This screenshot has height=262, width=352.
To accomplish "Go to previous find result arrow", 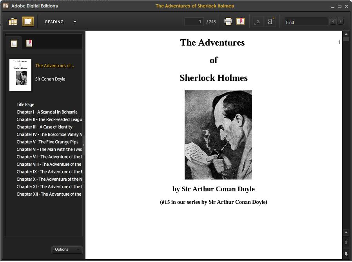I will [333, 22].
